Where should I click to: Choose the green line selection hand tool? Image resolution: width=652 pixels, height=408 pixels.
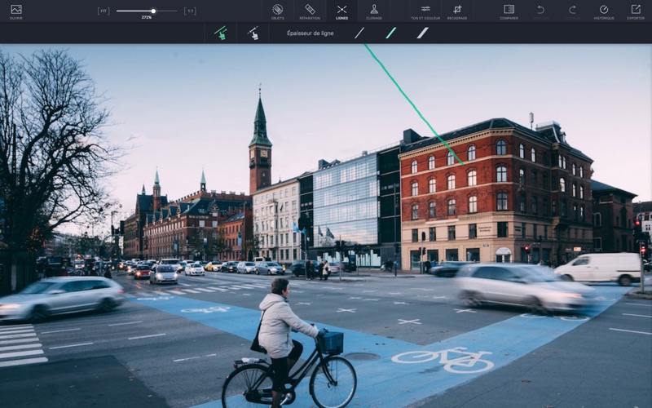tap(221, 33)
